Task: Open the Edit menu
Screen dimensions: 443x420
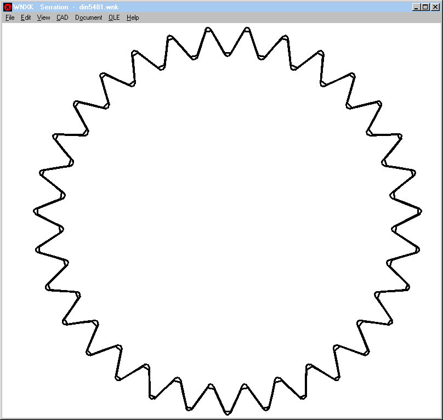Action: [x=26, y=18]
